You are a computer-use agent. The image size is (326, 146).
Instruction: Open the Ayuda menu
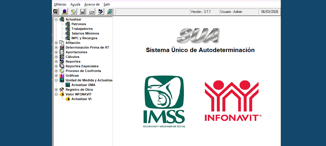click(75, 4)
